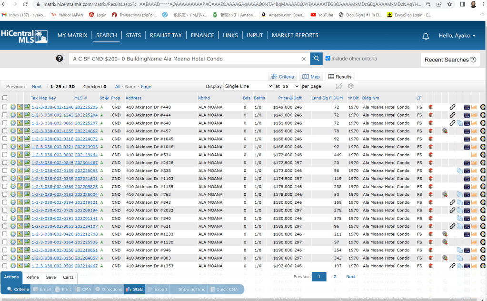View bar chart icon for unit #534
The image size is (487, 301).
pos(474,155)
